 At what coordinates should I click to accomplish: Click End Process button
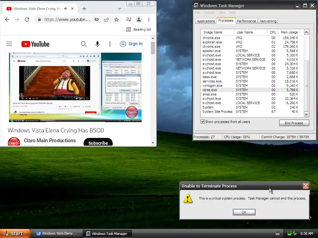pyautogui.click(x=294, y=123)
